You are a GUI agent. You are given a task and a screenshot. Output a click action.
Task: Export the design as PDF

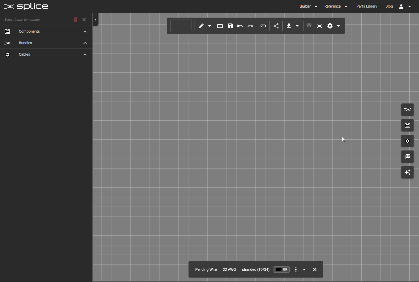[x=407, y=157]
